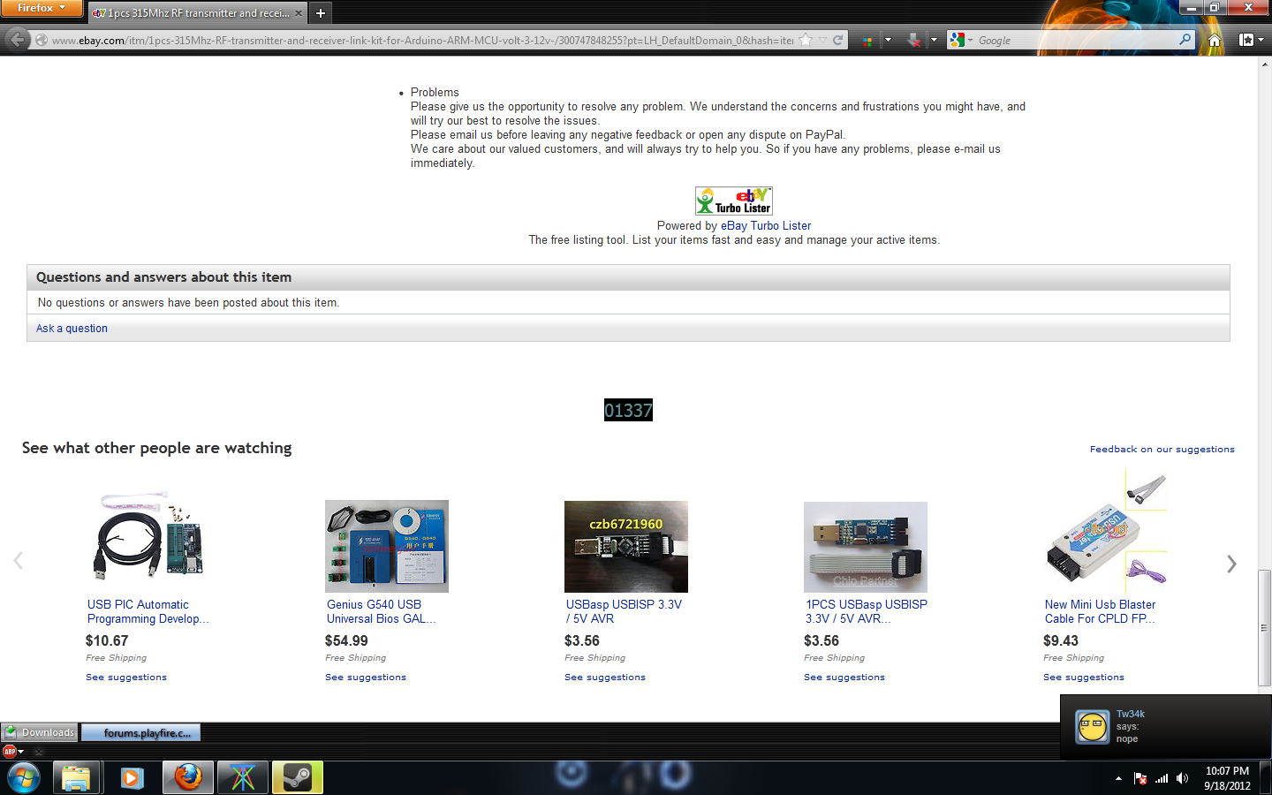
Task: Open the New Mini Usb Blaster listing
Action: (x=1100, y=612)
